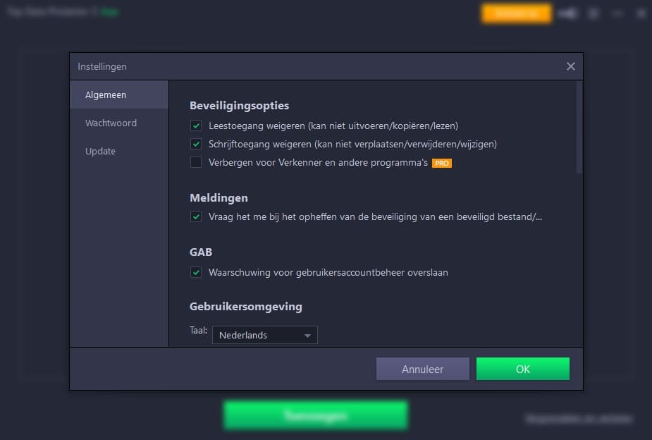This screenshot has height=440, width=652.
Task: Confirm settings with the OK button
Action: [x=523, y=369]
